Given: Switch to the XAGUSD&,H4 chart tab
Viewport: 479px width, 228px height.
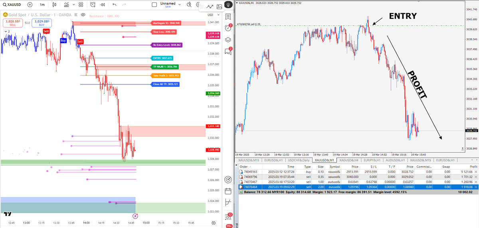Looking at the screenshot, I should pos(348,160).
